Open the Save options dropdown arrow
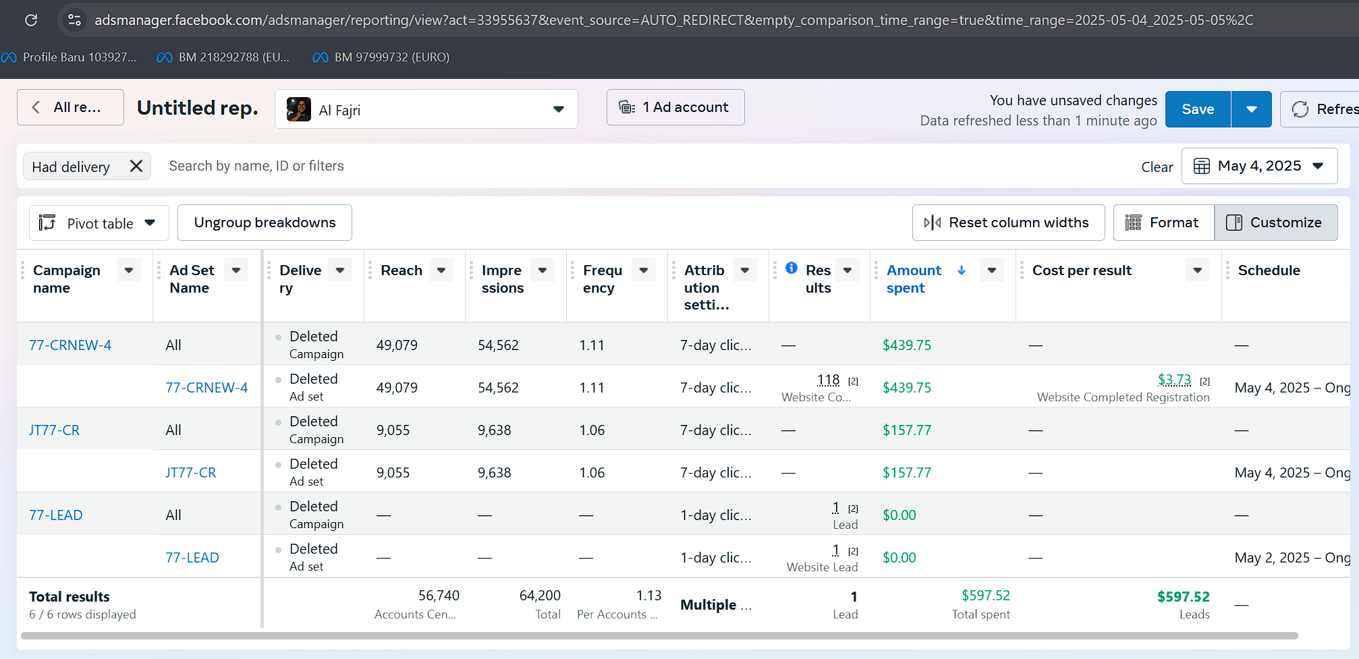This screenshot has width=1359, height=659. [1252, 109]
